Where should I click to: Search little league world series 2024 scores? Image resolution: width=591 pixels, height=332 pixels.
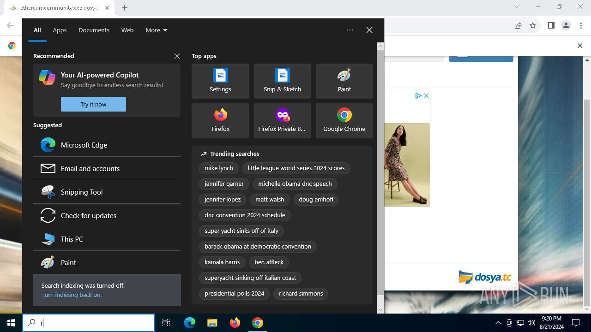tap(296, 168)
